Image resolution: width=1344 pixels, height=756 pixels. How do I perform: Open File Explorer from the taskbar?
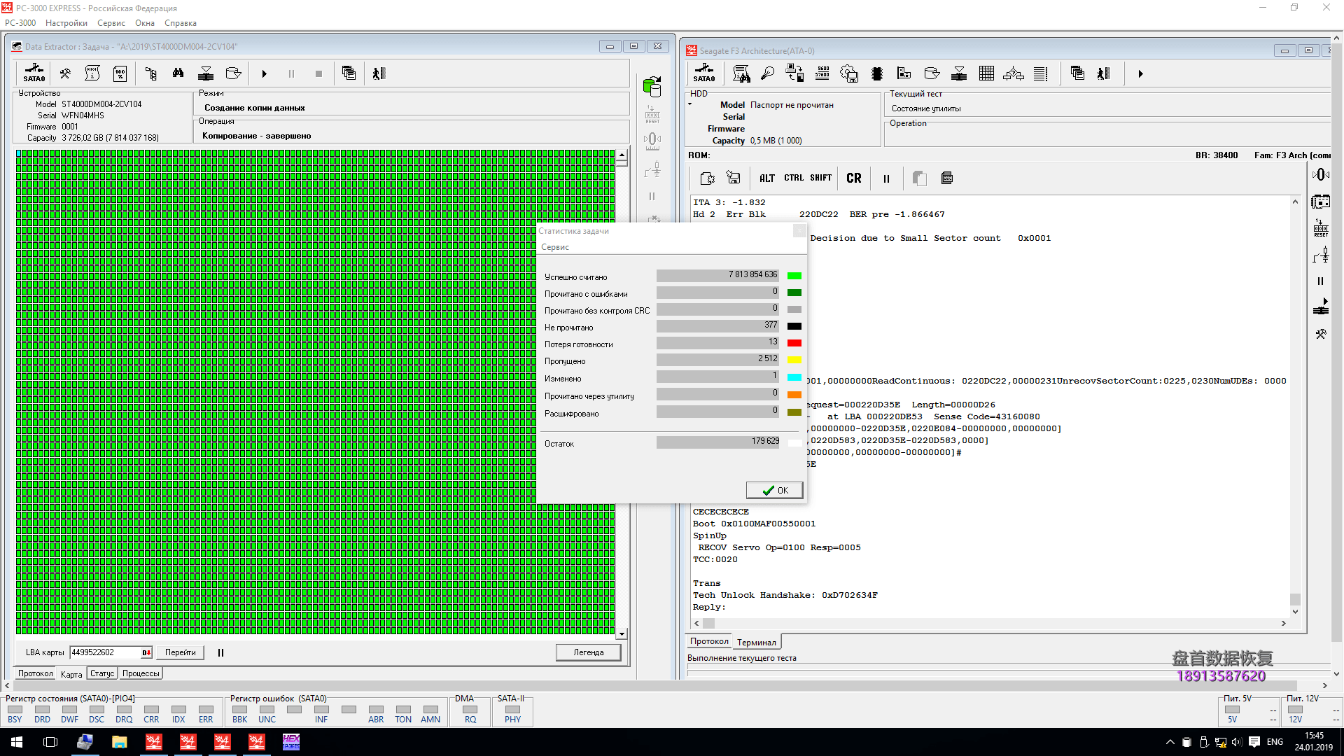coord(120,742)
